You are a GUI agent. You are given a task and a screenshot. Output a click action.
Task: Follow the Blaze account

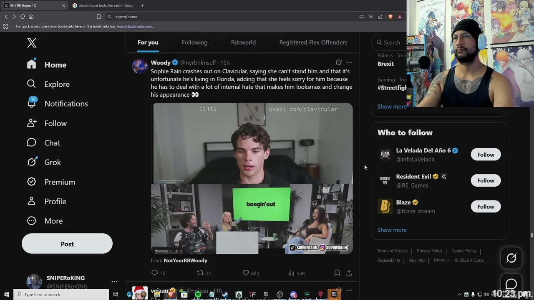click(486, 207)
